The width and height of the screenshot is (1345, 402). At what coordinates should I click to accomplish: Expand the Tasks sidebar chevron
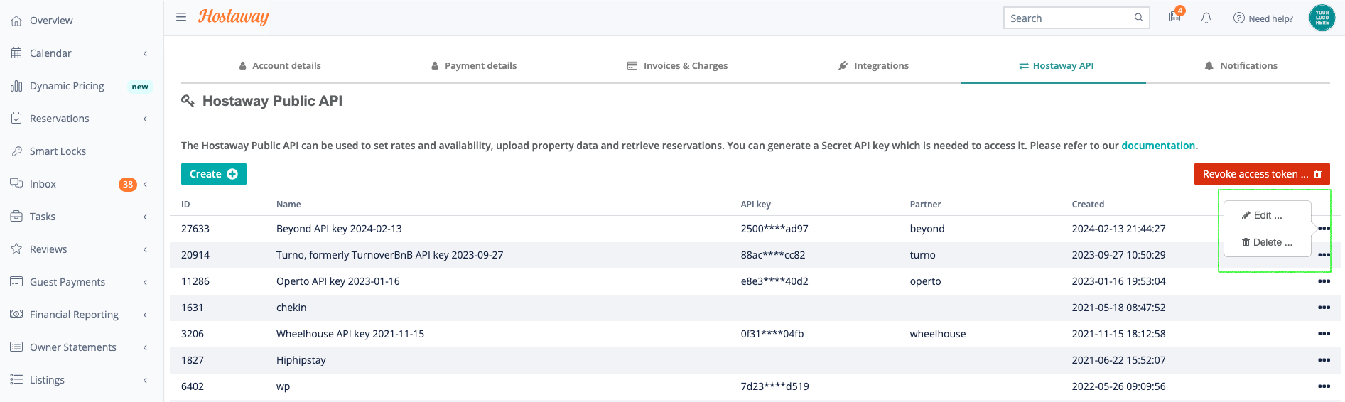[x=145, y=217]
